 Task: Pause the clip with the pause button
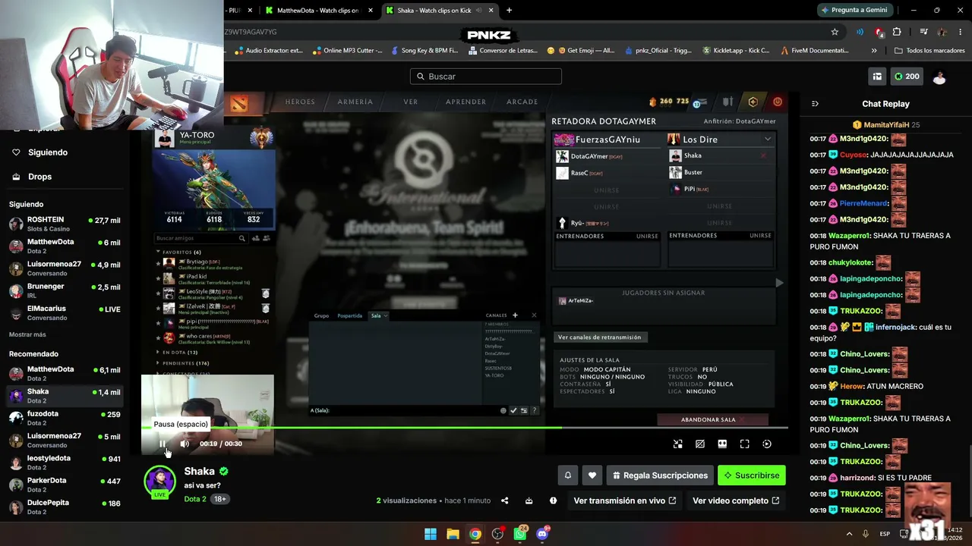click(162, 444)
